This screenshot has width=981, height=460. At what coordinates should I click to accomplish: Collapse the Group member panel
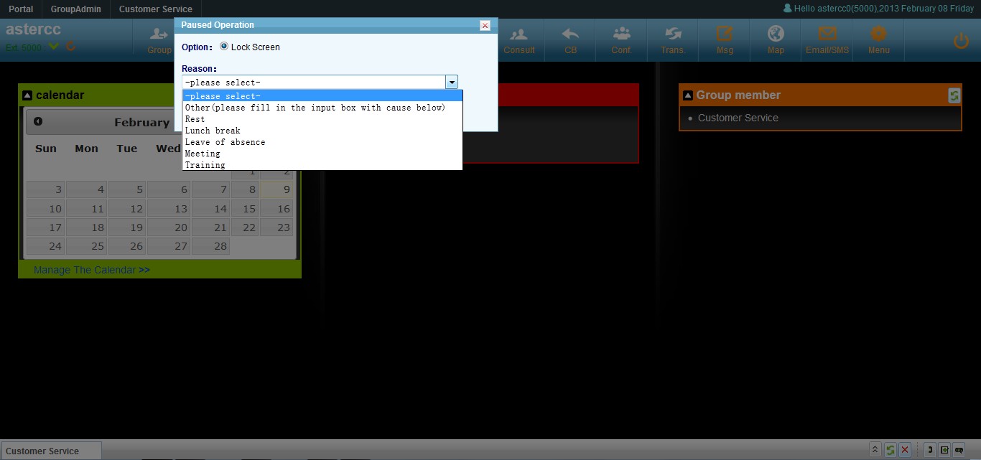pos(687,95)
